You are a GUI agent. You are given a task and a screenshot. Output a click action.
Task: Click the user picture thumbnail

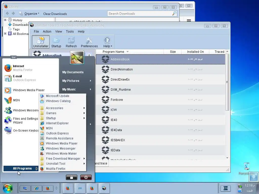tap(77, 57)
